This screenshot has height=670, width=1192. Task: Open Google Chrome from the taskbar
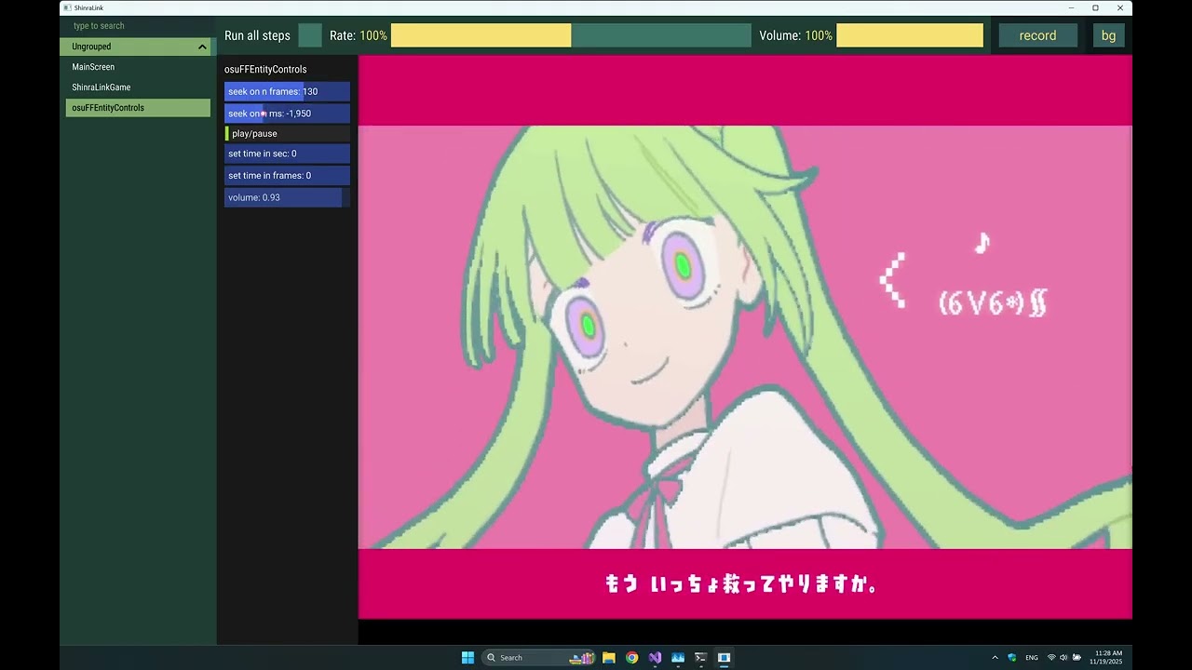pyautogui.click(x=632, y=658)
